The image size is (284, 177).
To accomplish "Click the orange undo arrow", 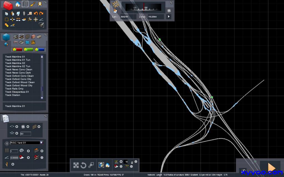I will 36,13.
